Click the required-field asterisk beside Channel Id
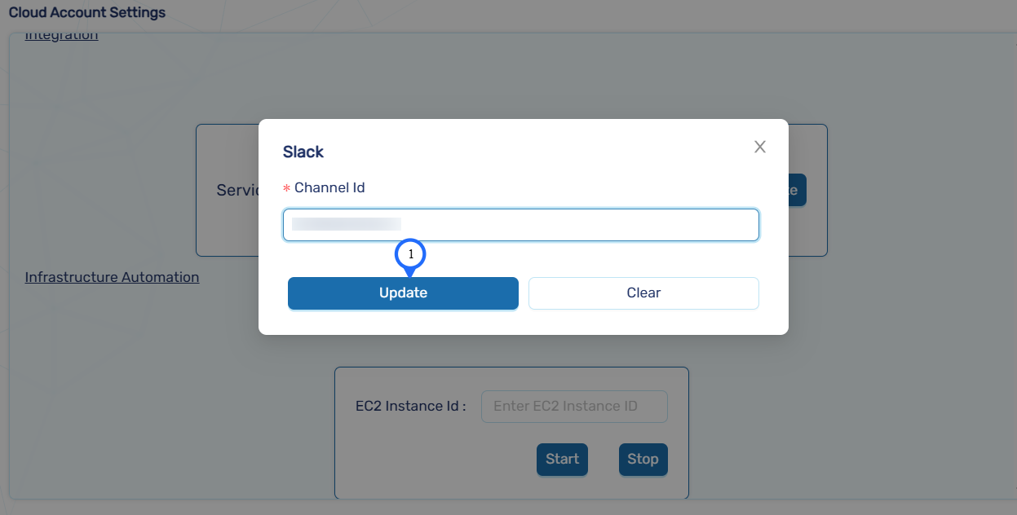Screen dimensions: 1017x515 point(285,187)
